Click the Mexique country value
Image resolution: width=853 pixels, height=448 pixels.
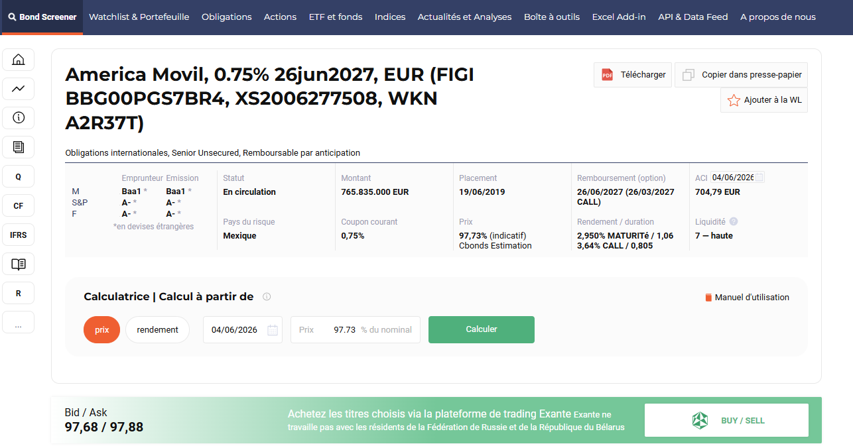coord(239,236)
